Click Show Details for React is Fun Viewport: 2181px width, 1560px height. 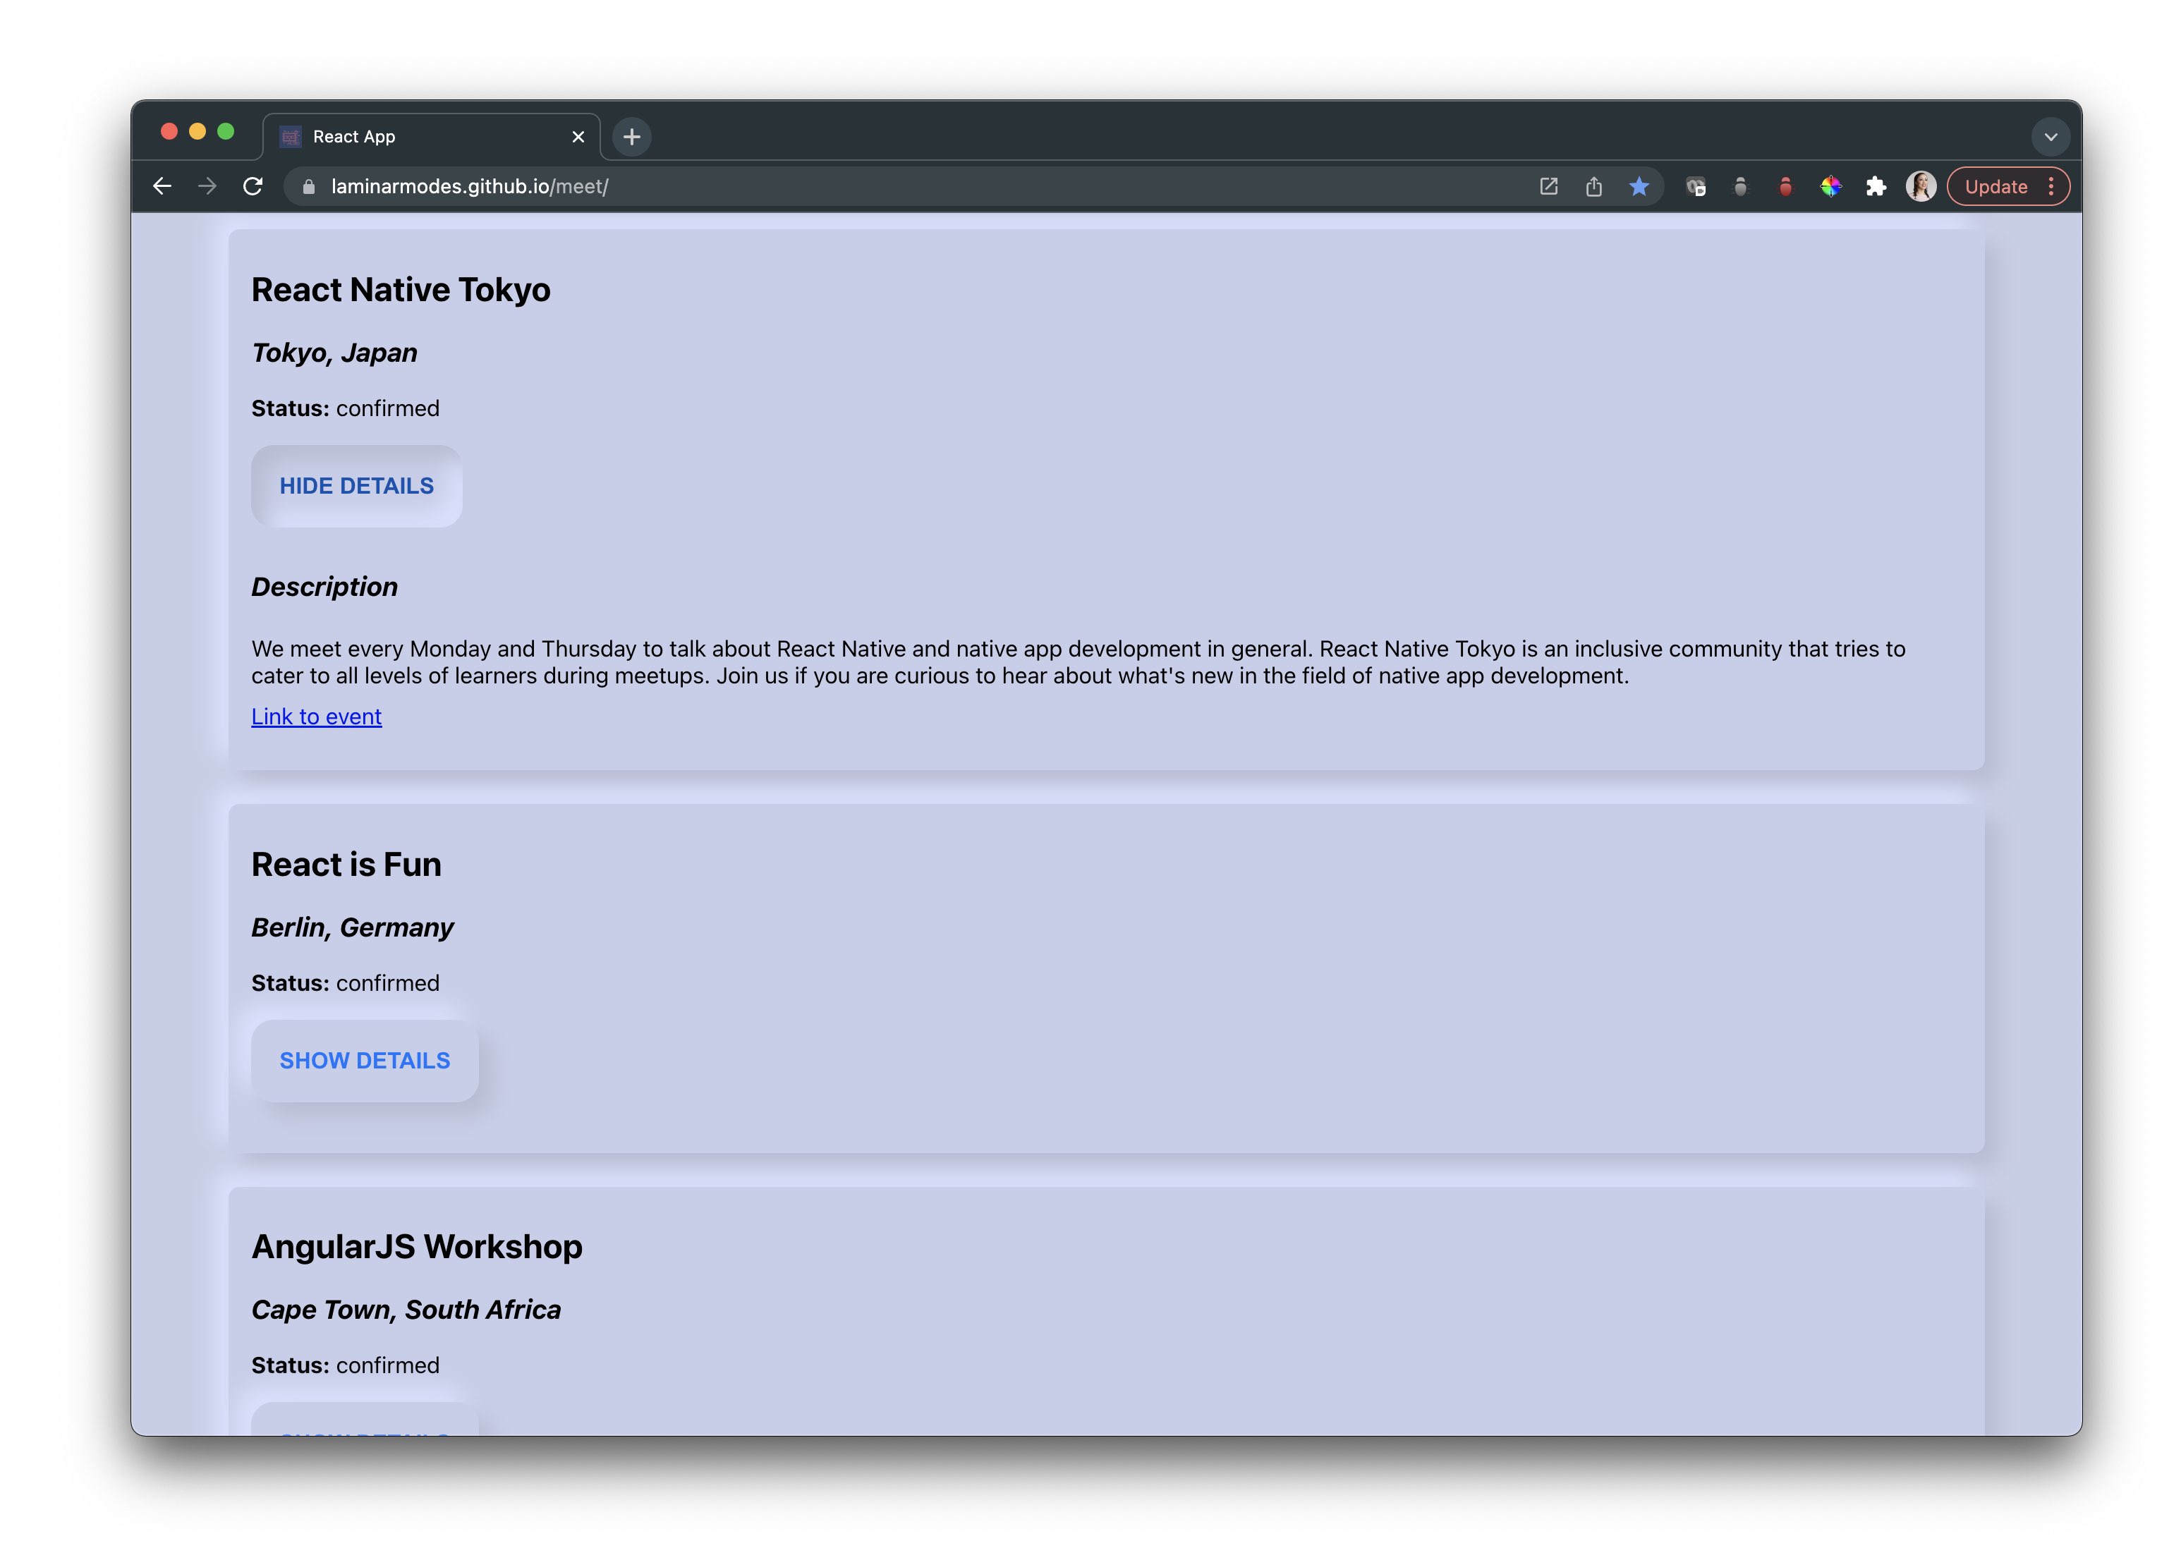(365, 1060)
